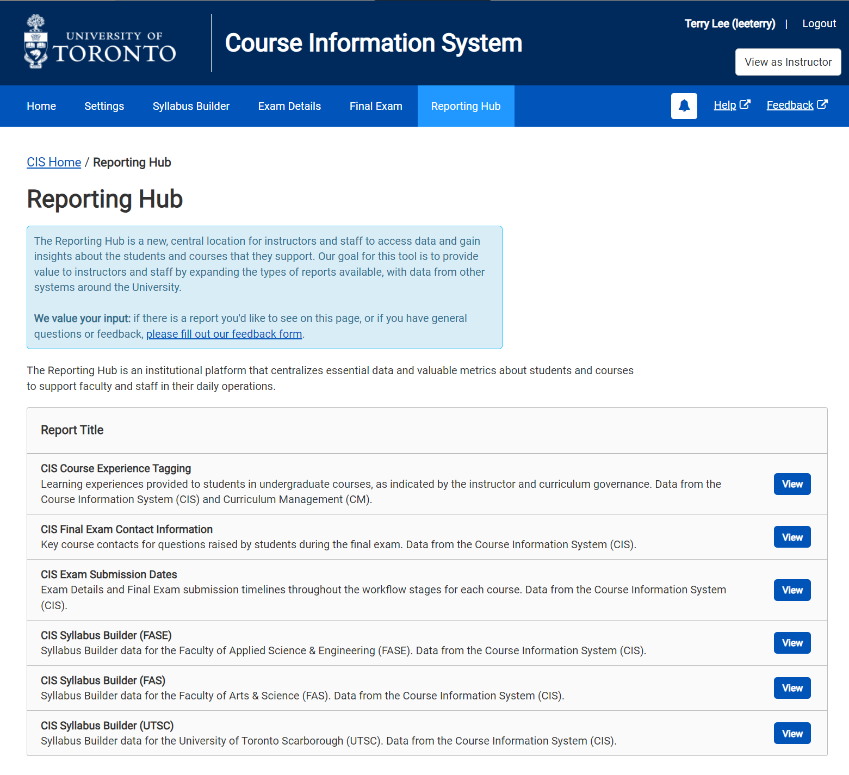This screenshot has height=775, width=849.
Task: Click the 'Course Information System' header title
Action: point(374,43)
